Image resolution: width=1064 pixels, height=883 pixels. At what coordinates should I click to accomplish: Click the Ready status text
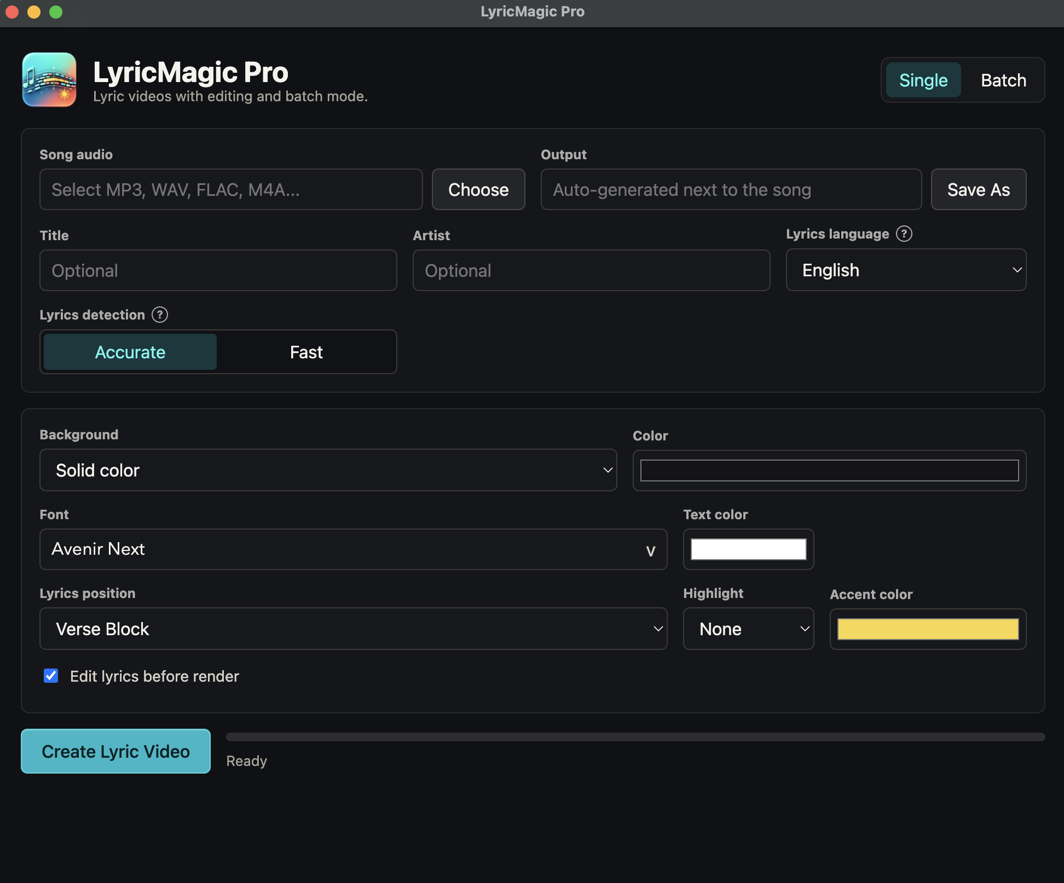point(247,761)
